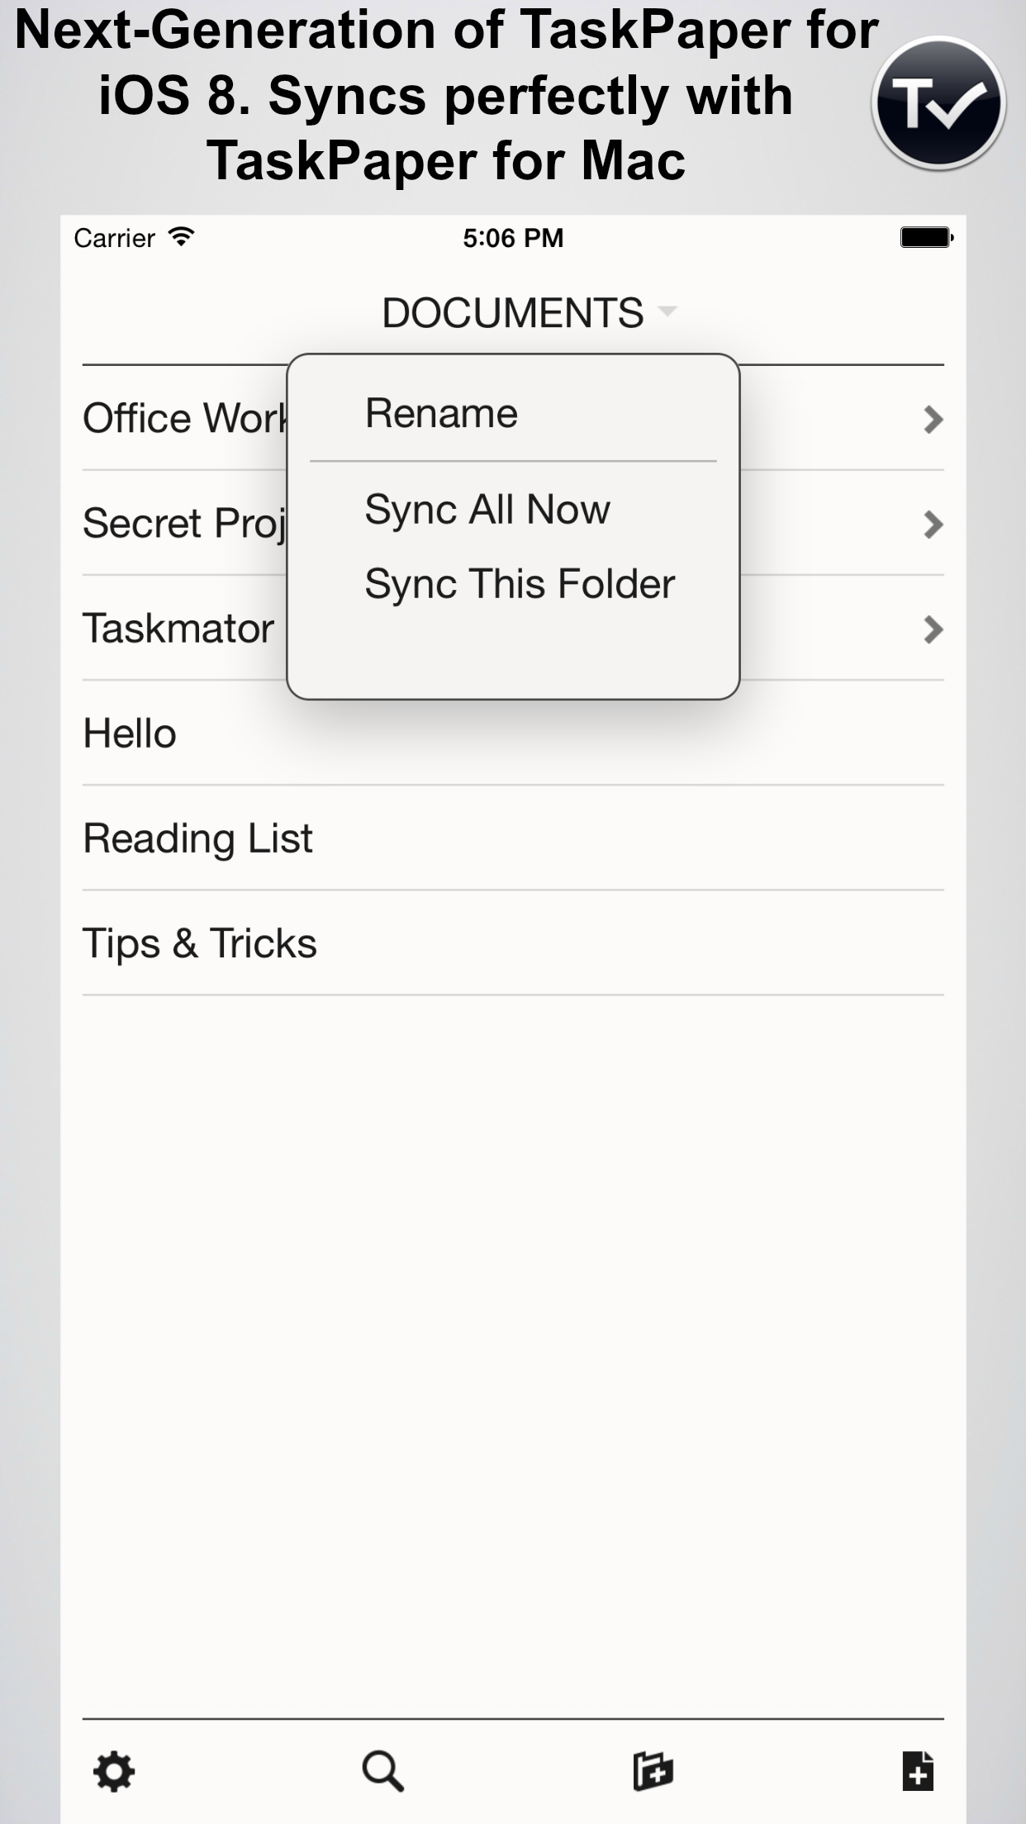Tap the Taskmator app logo icon
Image resolution: width=1026 pixels, height=1824 pixels.
click(938, 104)
